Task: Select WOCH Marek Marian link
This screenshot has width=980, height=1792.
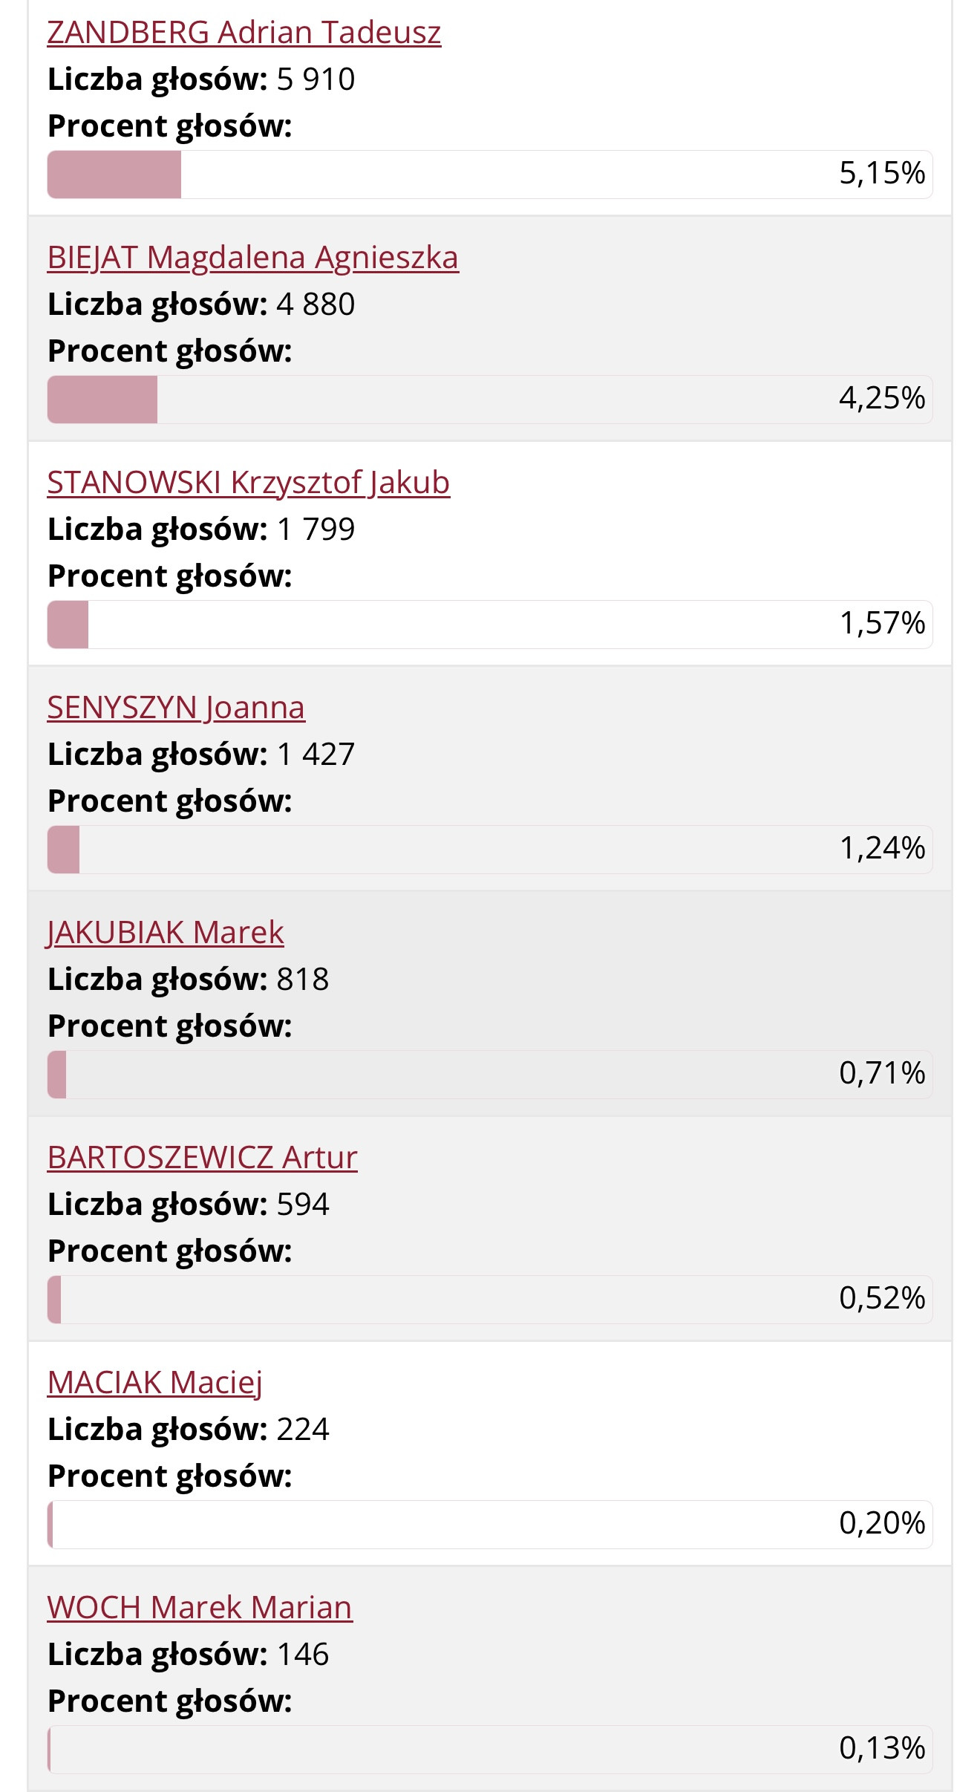Action: point(200,1608)
